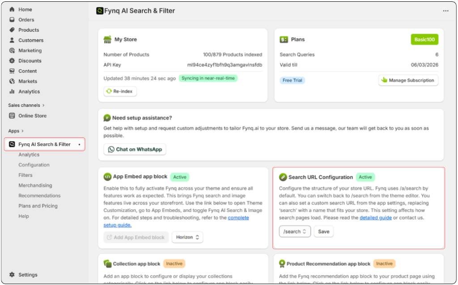Image resolution: width=458 pixels, height=285 pixels.
Task: Click the Fynq logo in page header
Action: [100, 11]
